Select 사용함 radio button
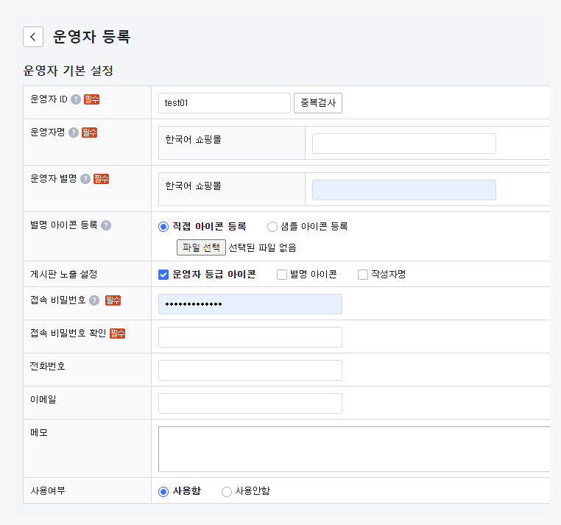Screen dimensions: 561x525 [x=163, y=491]
